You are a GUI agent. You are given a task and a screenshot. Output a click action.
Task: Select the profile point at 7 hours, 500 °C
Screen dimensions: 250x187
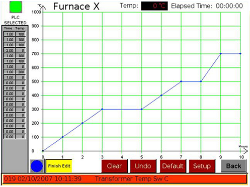(181, 81)
